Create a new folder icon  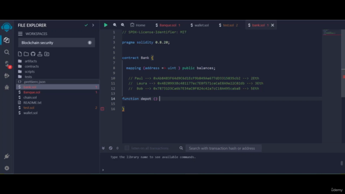click(26, 54)
